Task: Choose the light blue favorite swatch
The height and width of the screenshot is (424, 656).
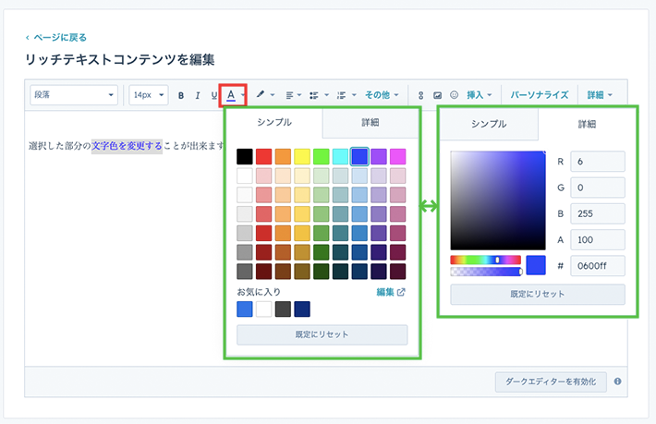Action: (244, 309)
